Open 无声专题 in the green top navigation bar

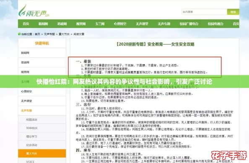(164, 24)
